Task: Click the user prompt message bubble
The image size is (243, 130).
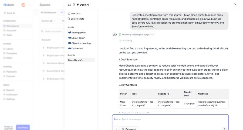Action: tap(179, 21)
